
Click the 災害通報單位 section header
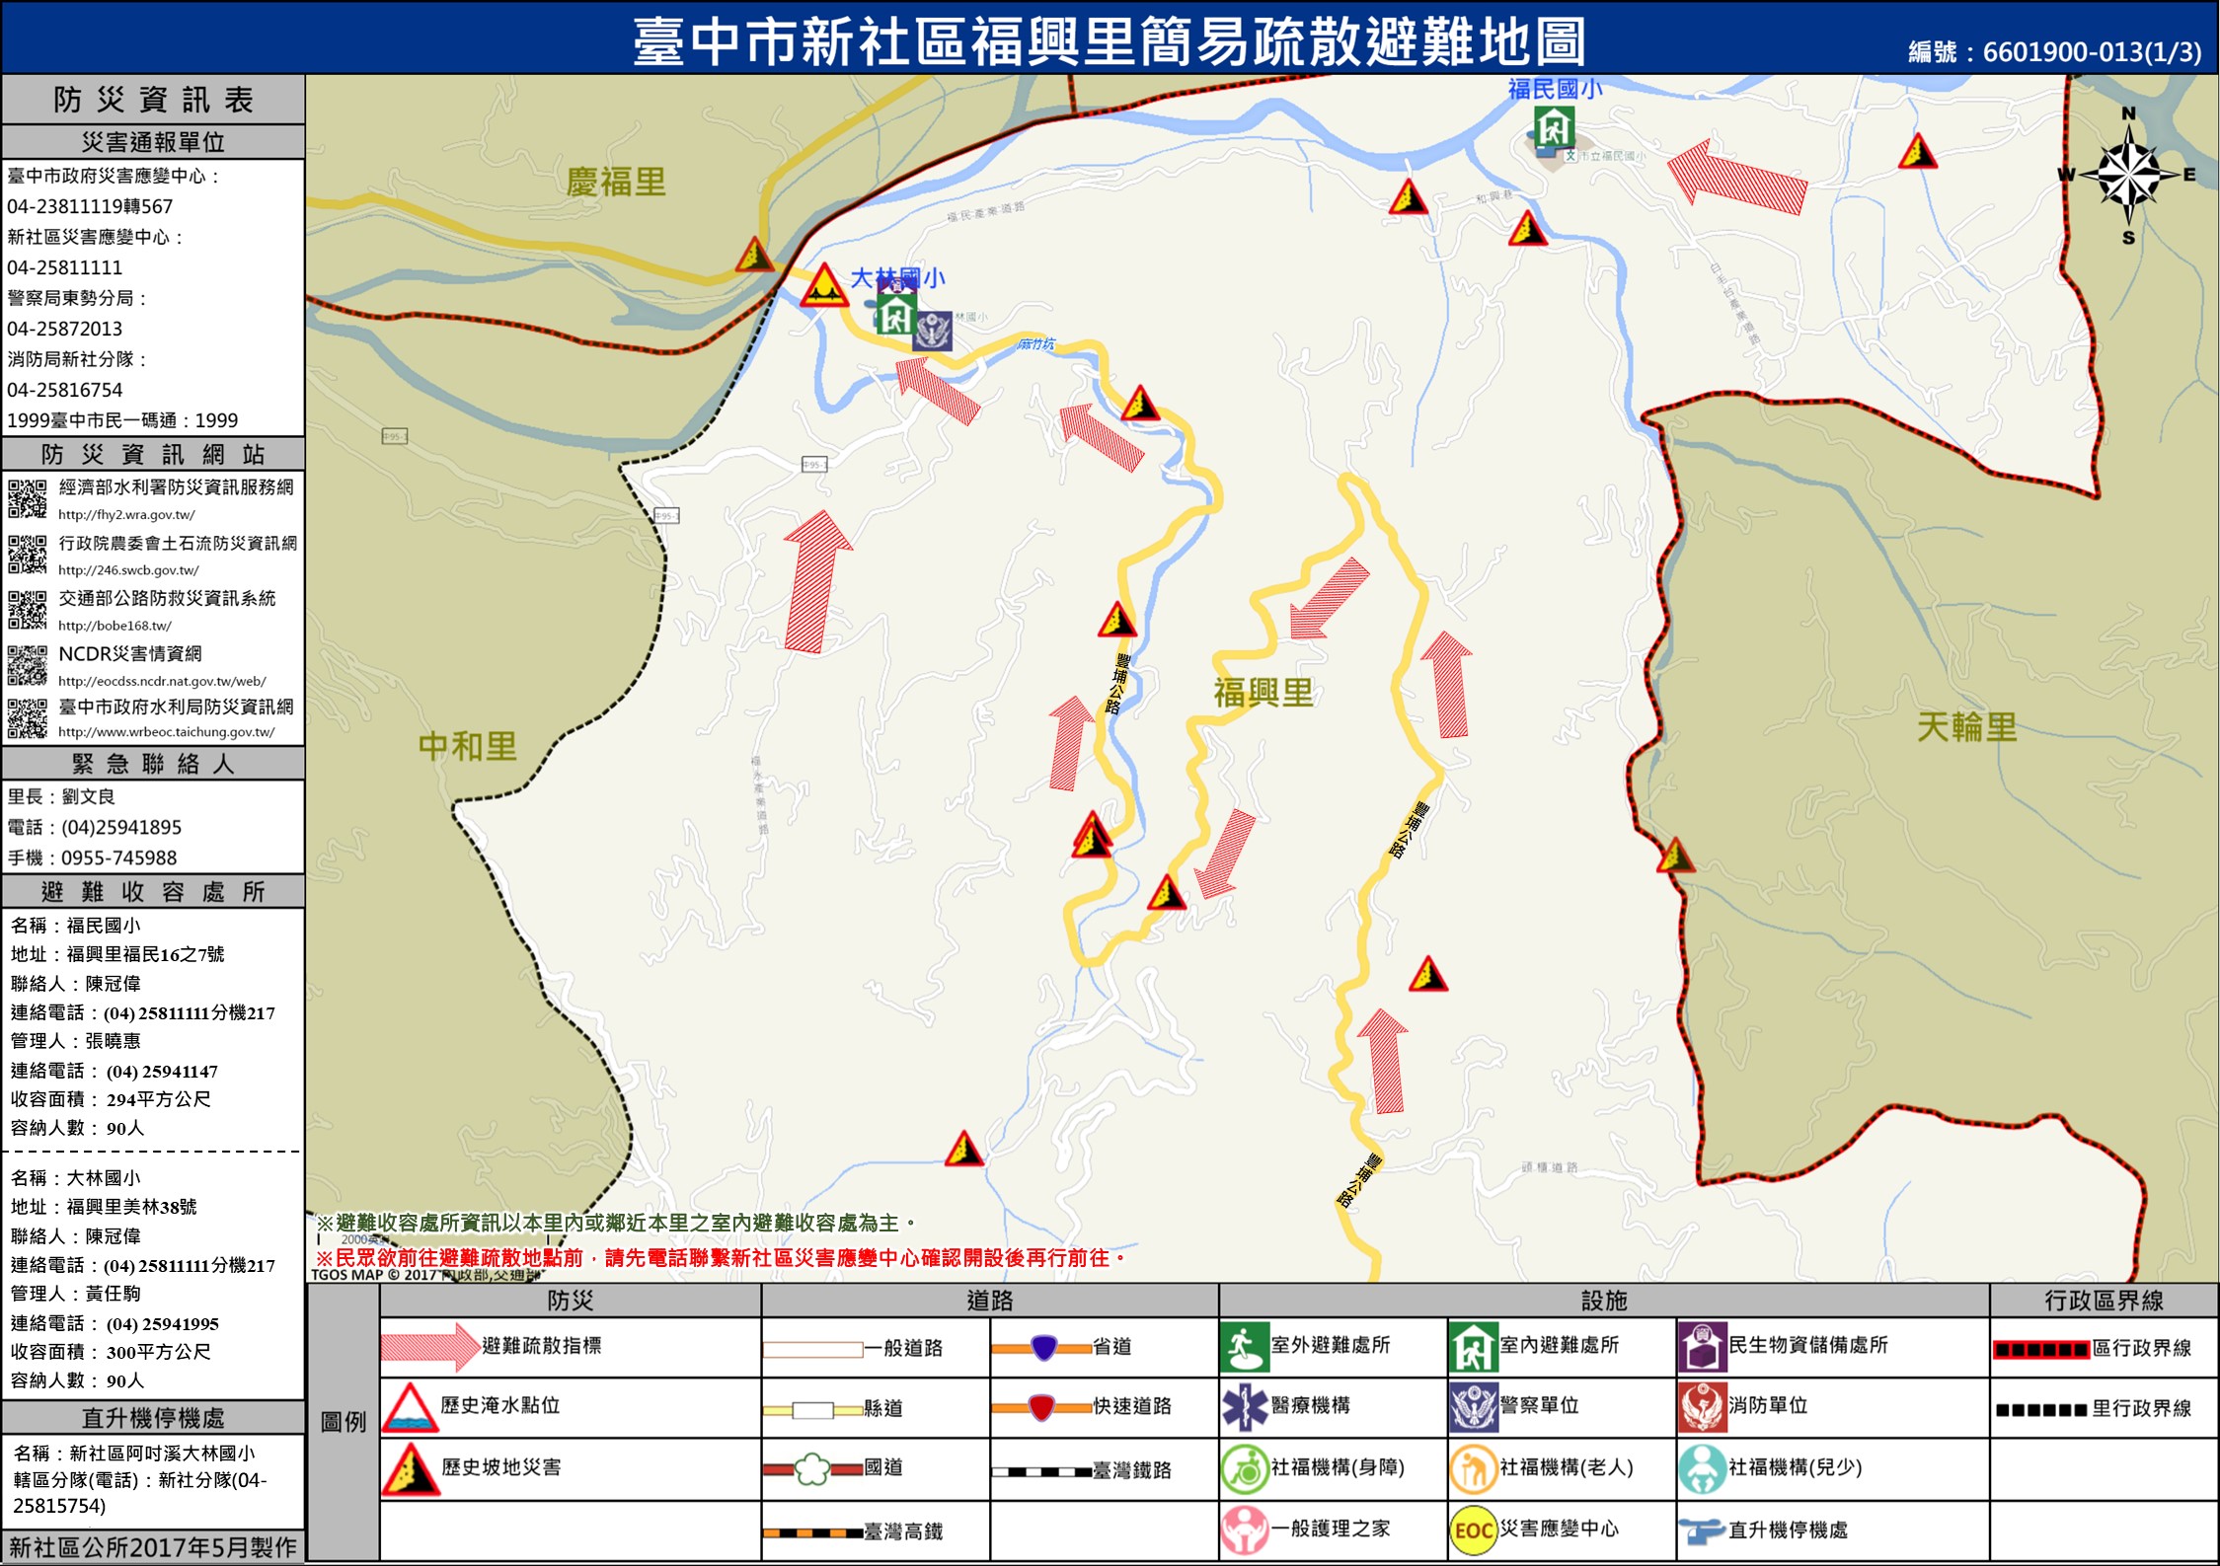coord(153,142)
